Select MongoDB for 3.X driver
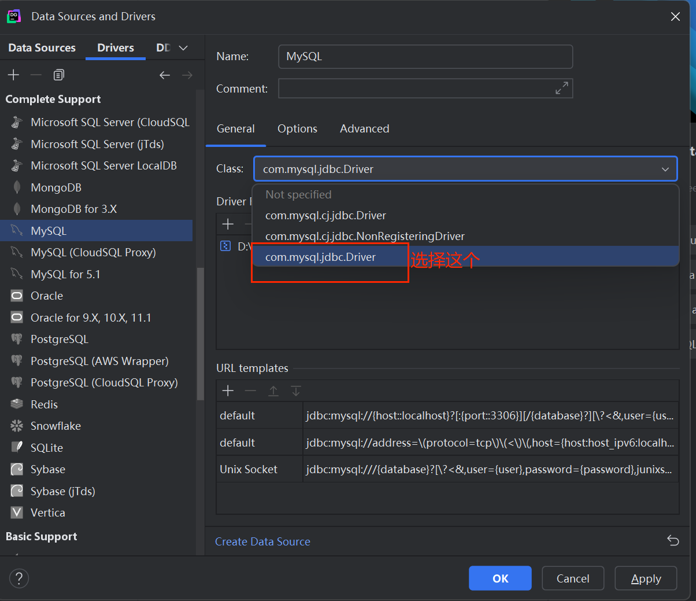This screenshot has height=601, width=696. point(96,209)
